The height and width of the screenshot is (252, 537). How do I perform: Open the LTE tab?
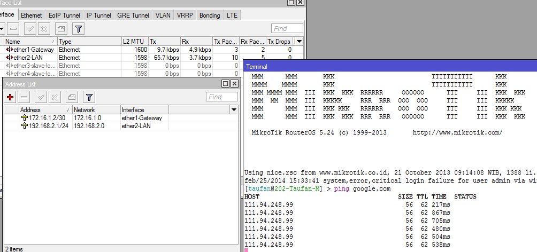[232, 15]
